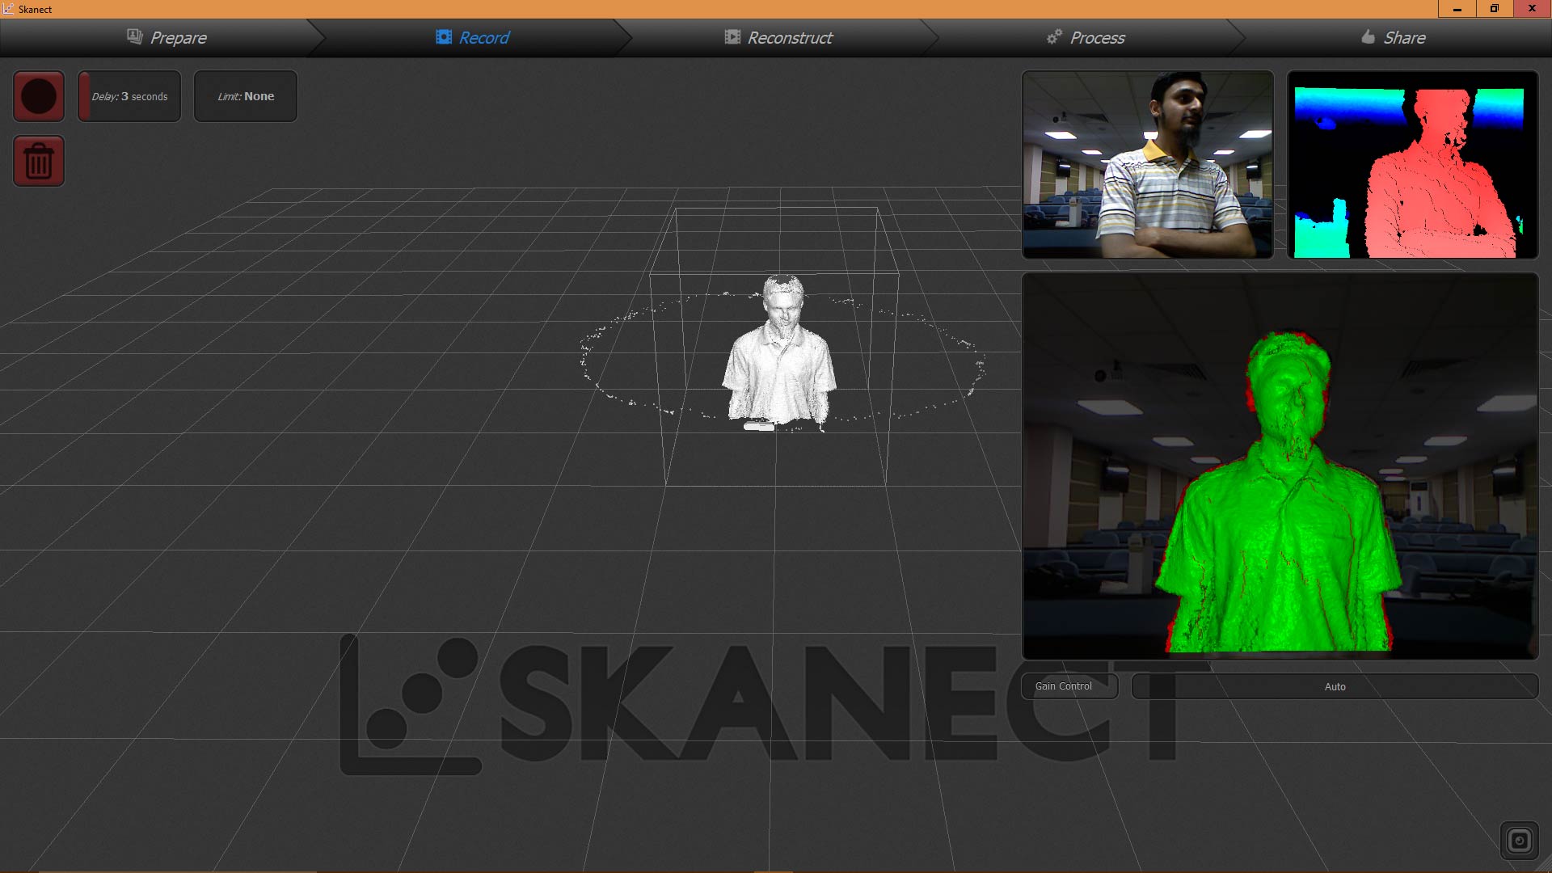Open the Prepare tab
This screenshot has width=1552, height=873.
point(167,37)
